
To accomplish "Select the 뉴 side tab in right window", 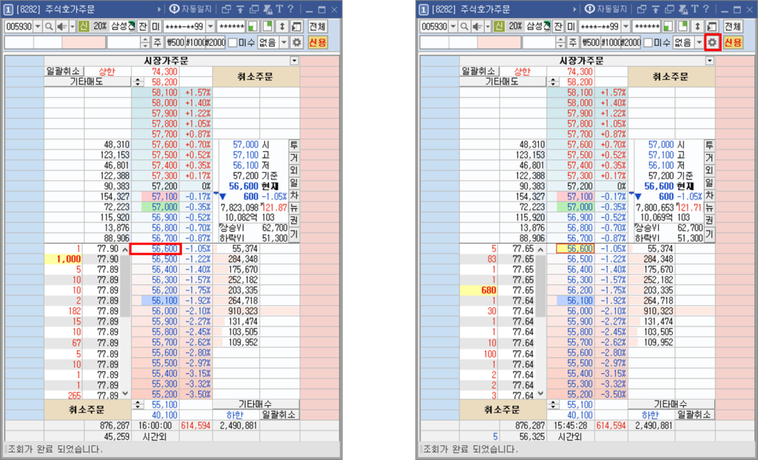I will [709, 208].
